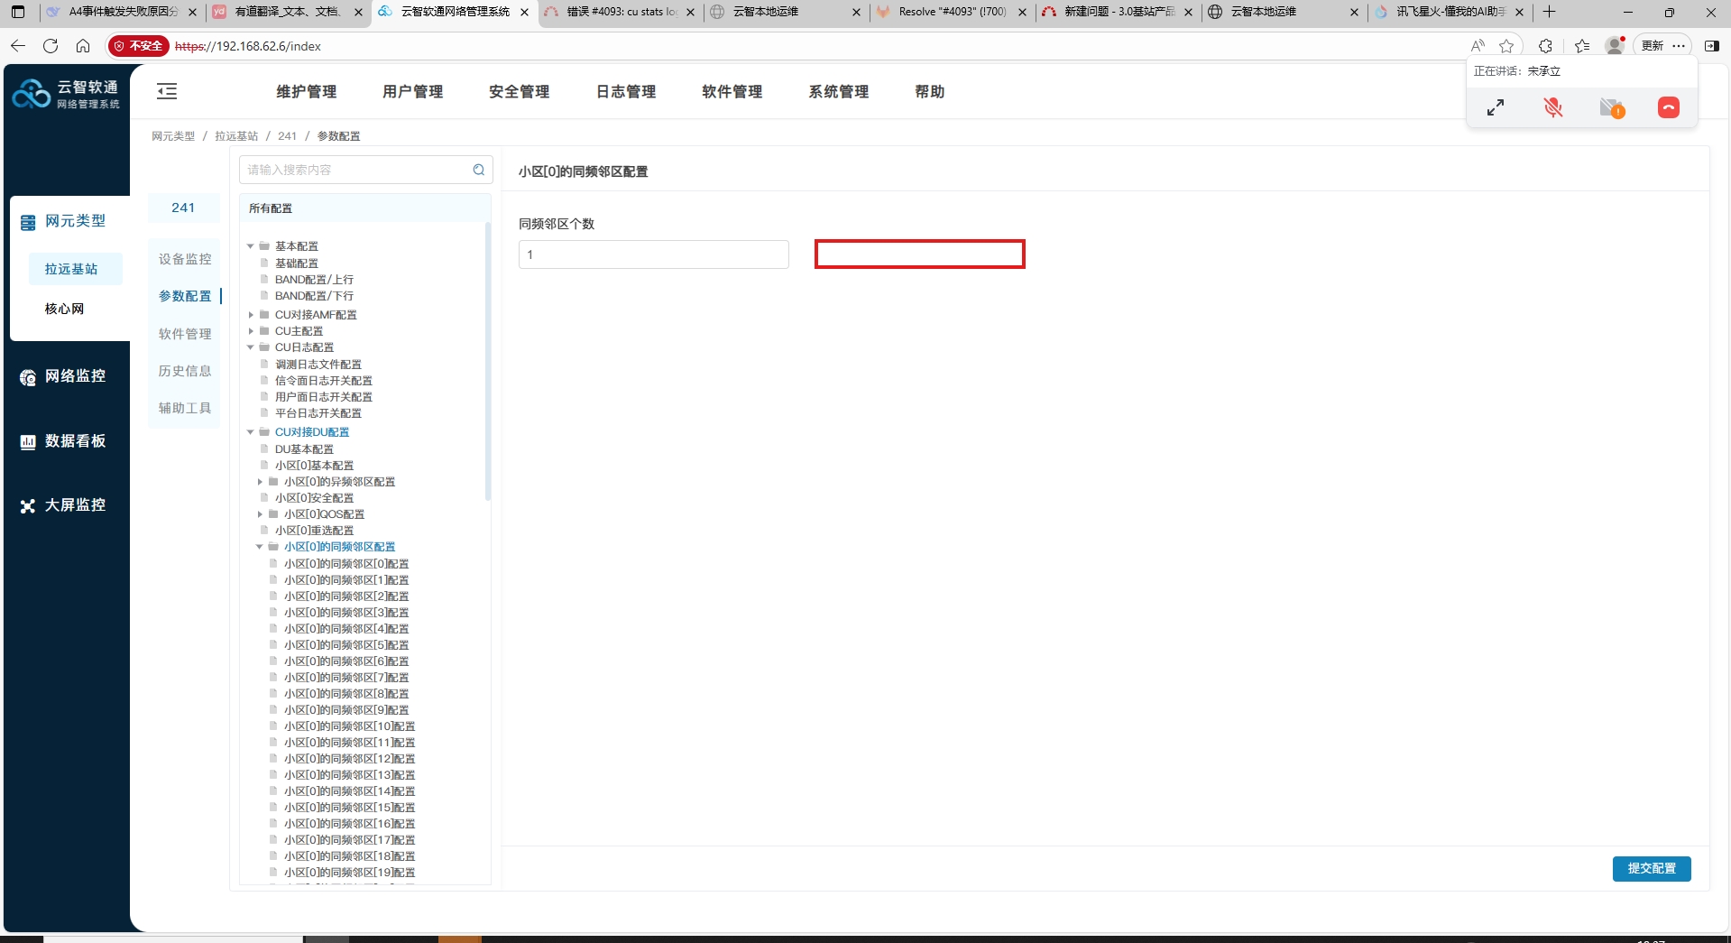Viewport: 1731px width, 943px height.
Task: Open the 用户管理 top menu
Action: coord(413,91)
